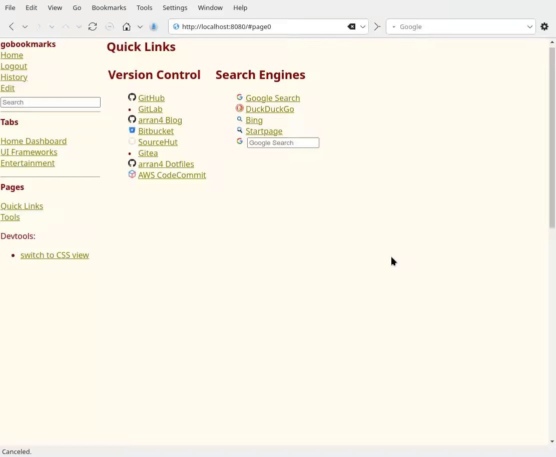Click the AWS CodeCommit cube icon

tap(132, 174)
